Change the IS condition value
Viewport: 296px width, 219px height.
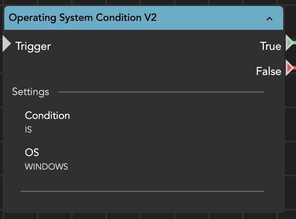(x=28, y=130)
